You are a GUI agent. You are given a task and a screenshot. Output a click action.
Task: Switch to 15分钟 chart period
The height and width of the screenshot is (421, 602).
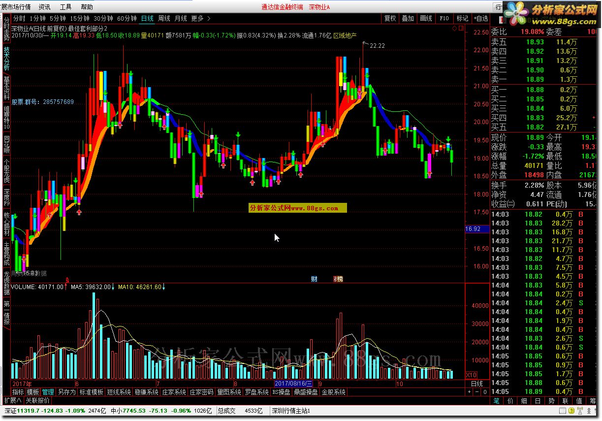80,18
